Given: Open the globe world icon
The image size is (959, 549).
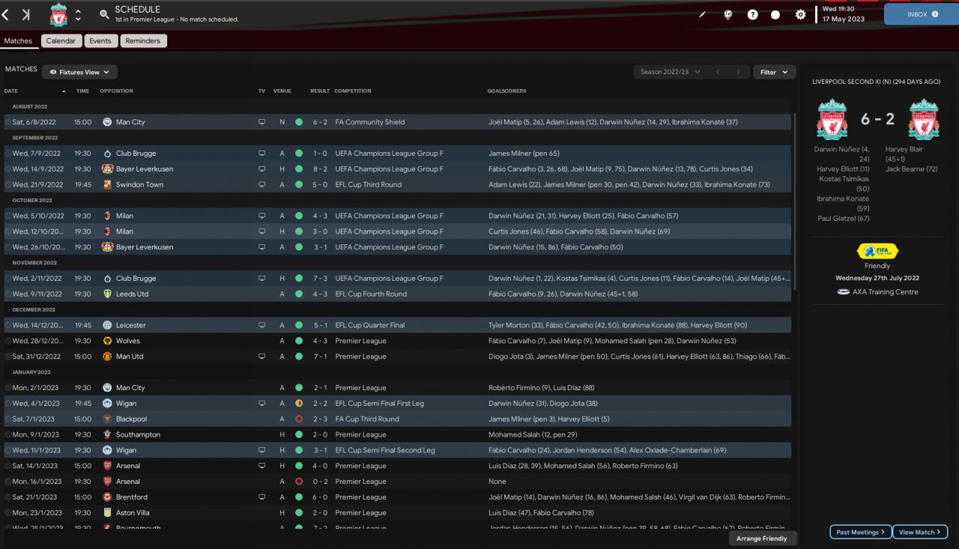Looking at the screenshot, I should point(727,14).
